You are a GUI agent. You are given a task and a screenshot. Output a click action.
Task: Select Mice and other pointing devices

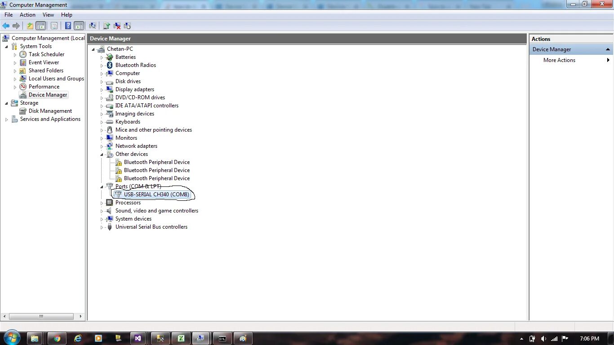(153, 130)
